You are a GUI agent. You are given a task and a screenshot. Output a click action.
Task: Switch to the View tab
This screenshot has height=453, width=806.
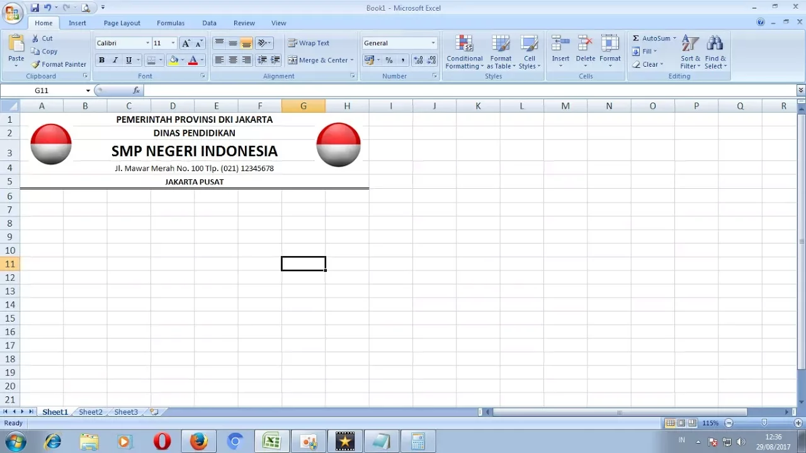(278, 23)
